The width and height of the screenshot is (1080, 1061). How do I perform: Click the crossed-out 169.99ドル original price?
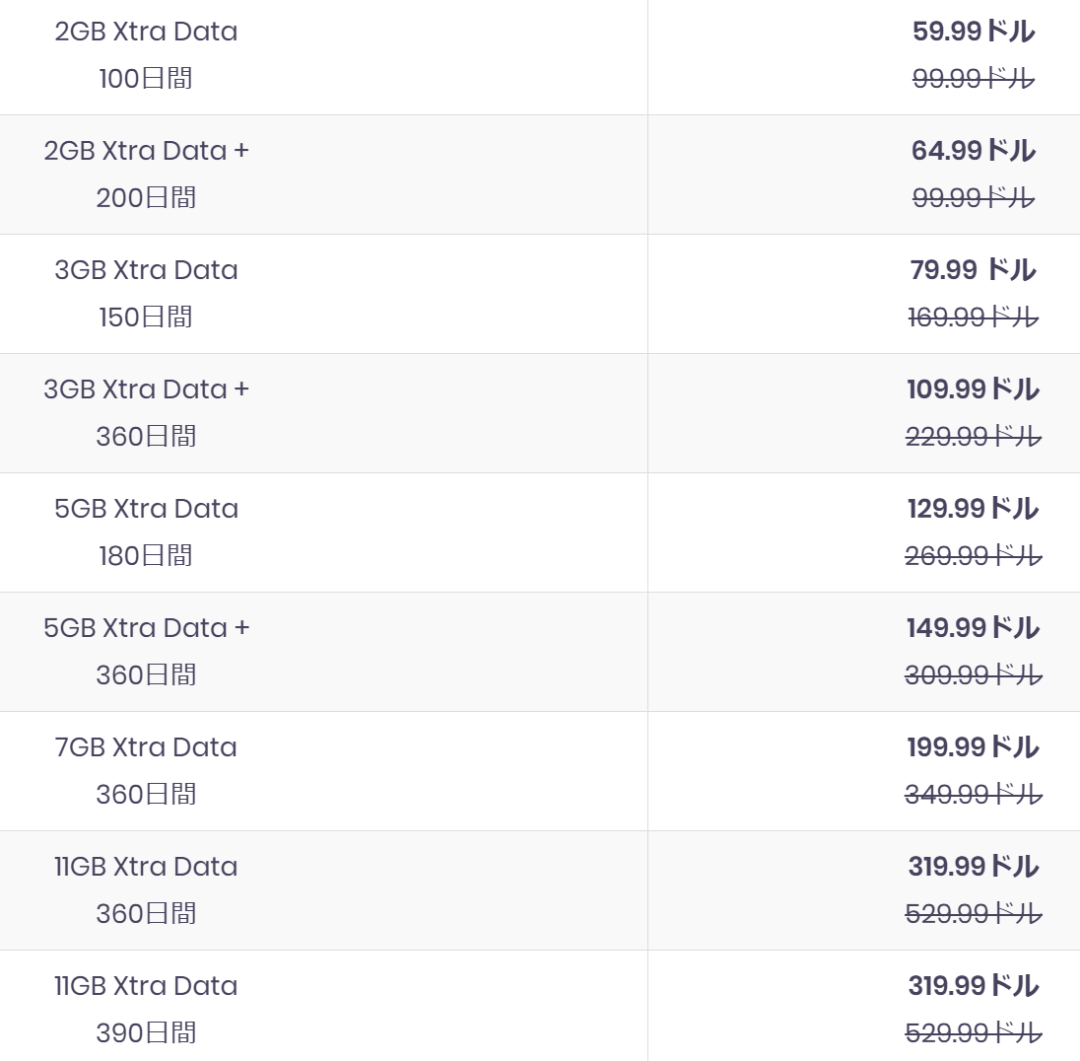coord(974,318)
